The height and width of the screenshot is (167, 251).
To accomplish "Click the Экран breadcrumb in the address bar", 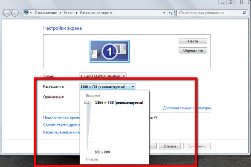I will [68, 13].
